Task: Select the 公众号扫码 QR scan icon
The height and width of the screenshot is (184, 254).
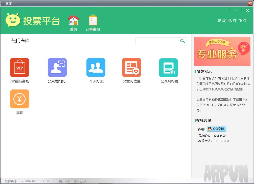Action: pos(57,67)
